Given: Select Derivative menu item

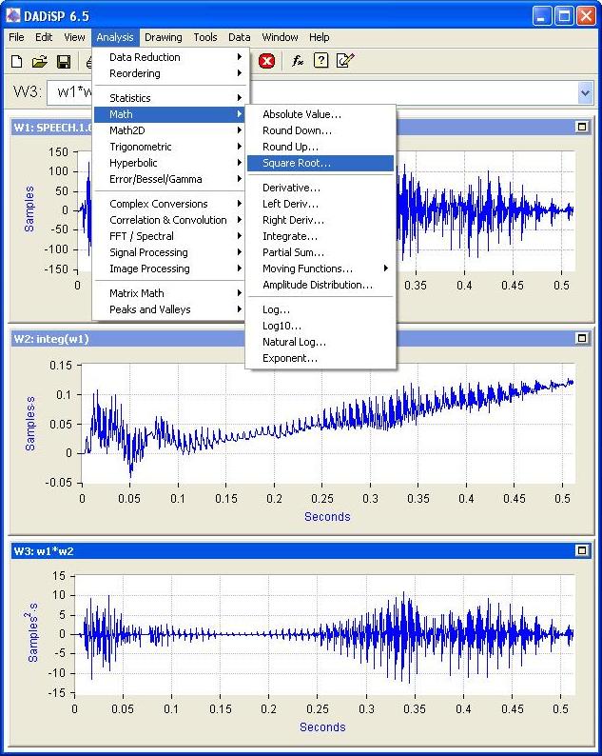Looking at the screenshot, I should tap(320, 188).
